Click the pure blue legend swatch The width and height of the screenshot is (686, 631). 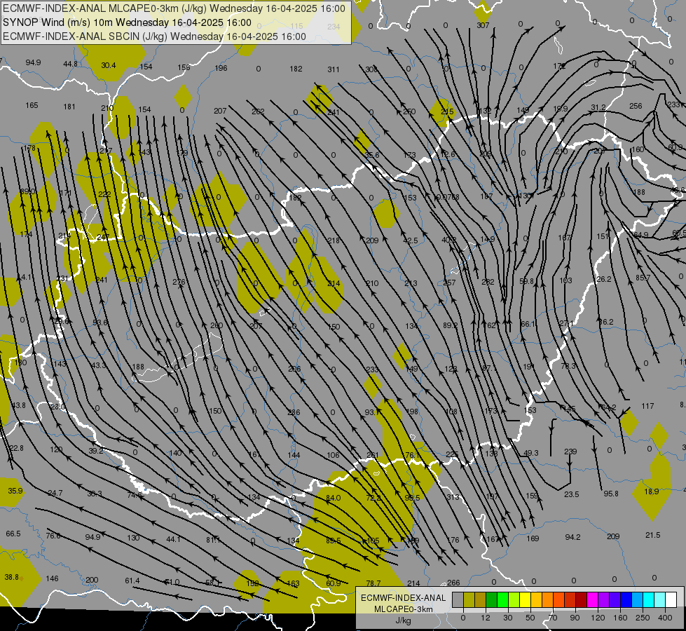point(626,599)
